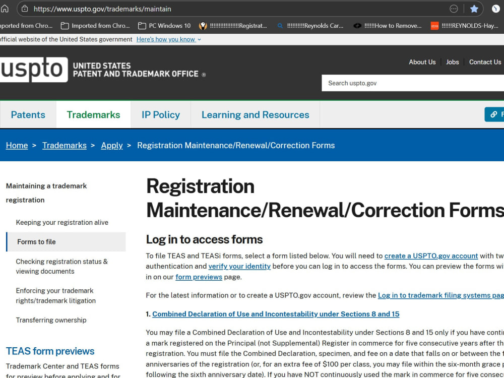Click the round profile icon beside address bar
Image resolution: width=504 pixels, height=378 pixels.
coord(496,9)
